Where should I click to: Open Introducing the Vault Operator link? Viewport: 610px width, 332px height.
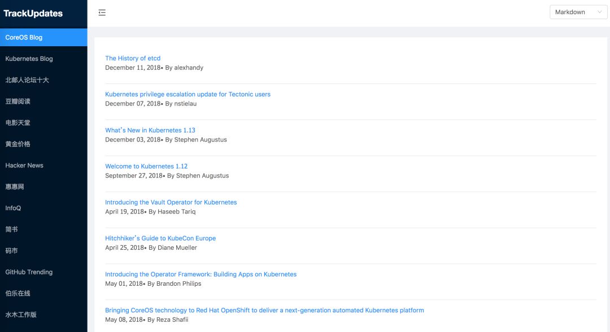coord(171,202)
